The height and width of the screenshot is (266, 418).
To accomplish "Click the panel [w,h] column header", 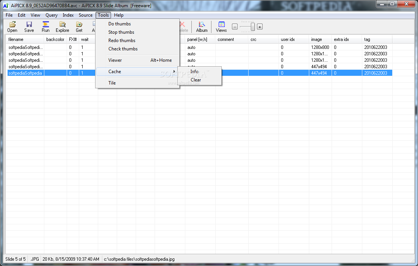I will click(x=200, y=39).
